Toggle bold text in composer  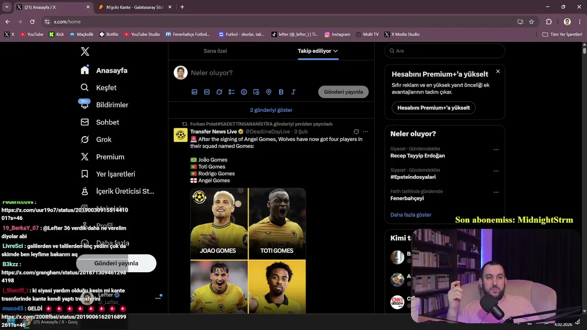(281, 92)
